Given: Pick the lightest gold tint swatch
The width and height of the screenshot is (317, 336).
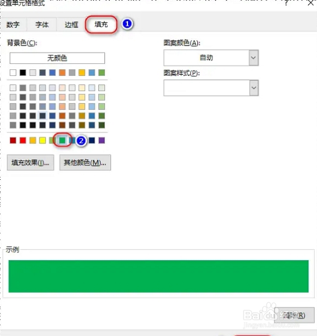Looking at the screenshot, I should pyautogui.click(x=82, y=87).
